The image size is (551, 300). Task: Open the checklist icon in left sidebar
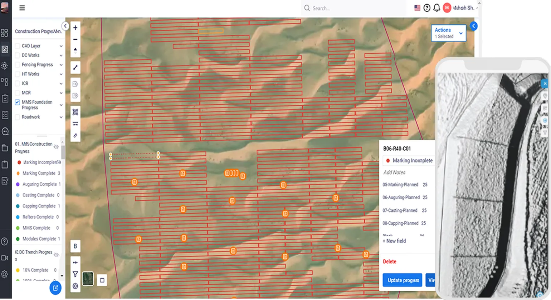pos(5,115)
